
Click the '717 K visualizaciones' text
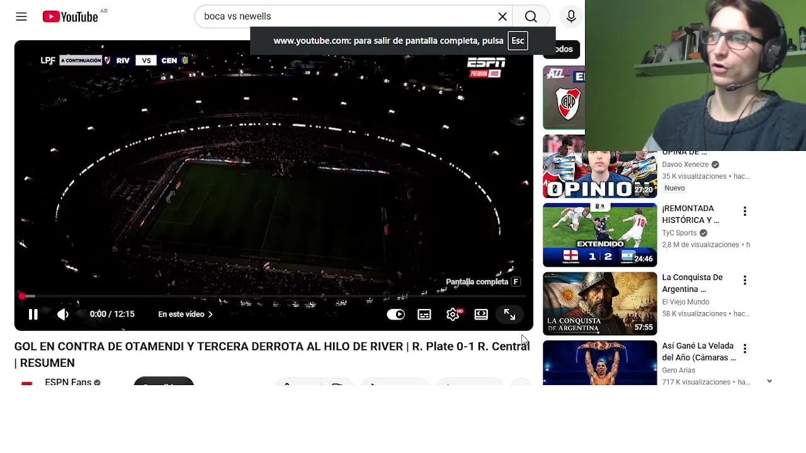(x=698, y=382)
